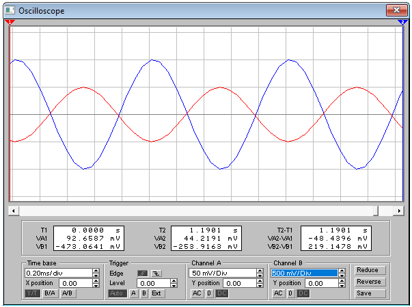412x307 pixels.
Task: Click blue cursor 2 marker triangle
Action: (402, 23)
